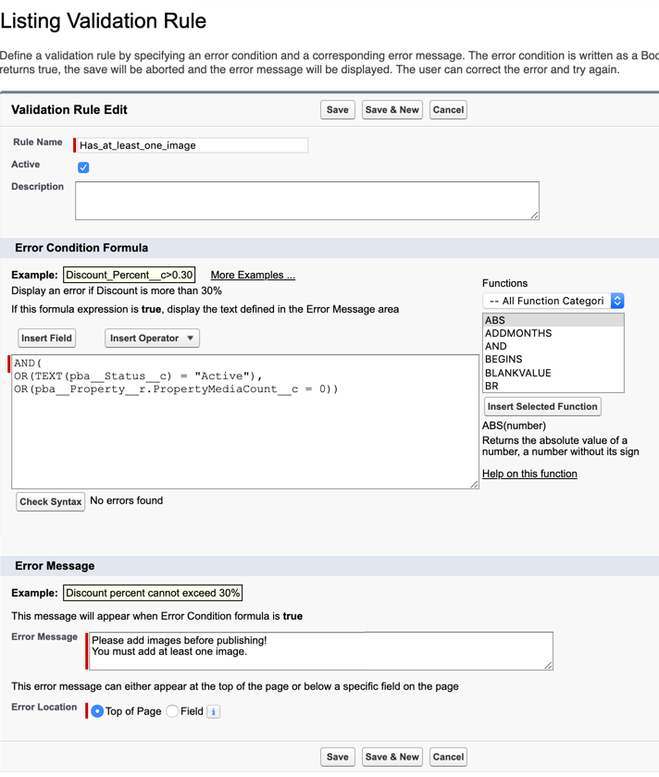Click the Error Message box resize handle
Viewport: 659px width, 777px height.
click(548, 665)
